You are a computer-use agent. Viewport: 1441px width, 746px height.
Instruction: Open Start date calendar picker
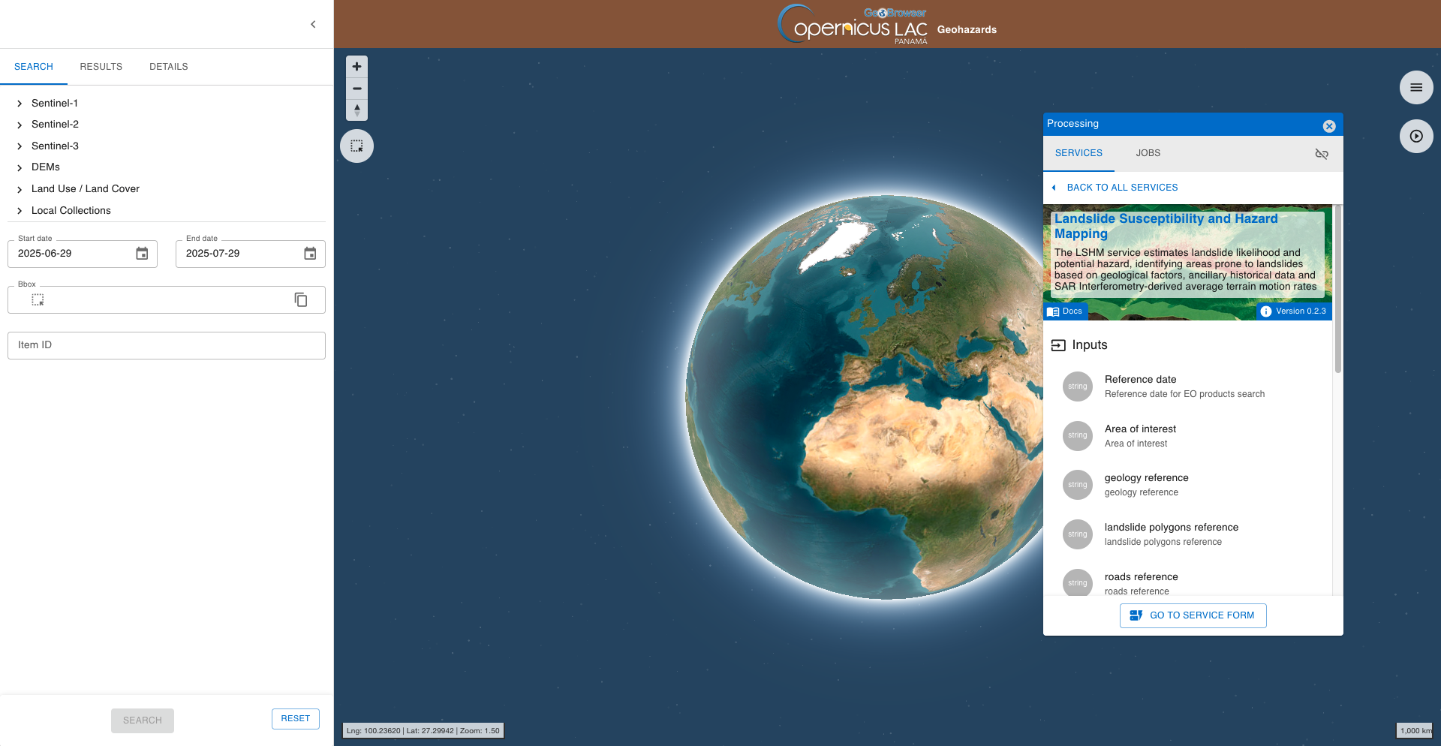(x=142, y=254)
